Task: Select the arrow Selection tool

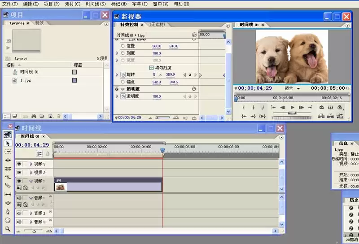Action: click(8, 143)
